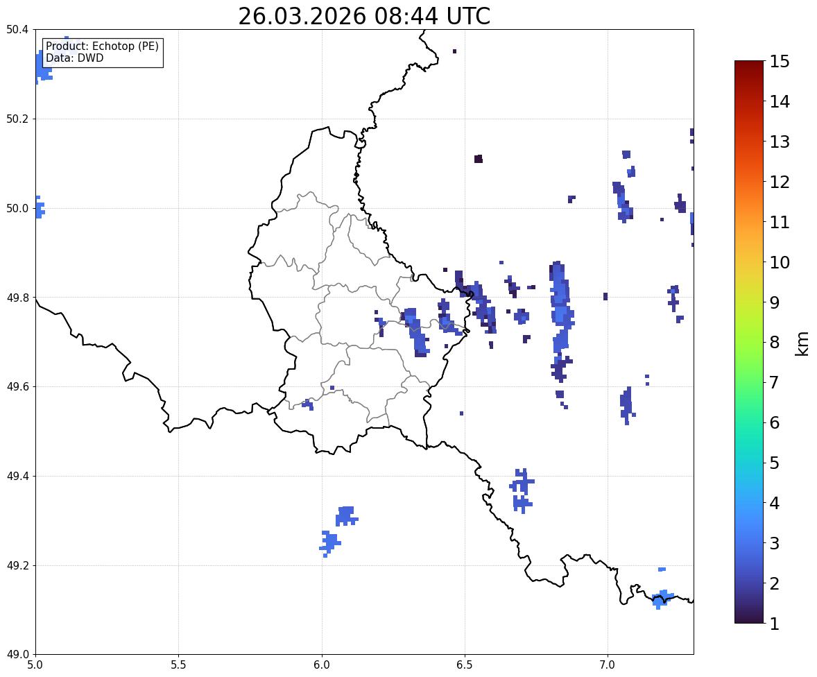817x677 pixels.
Task: Click colorbar tick label '11'
Action: pyautogui.click(x=780, y=222)
